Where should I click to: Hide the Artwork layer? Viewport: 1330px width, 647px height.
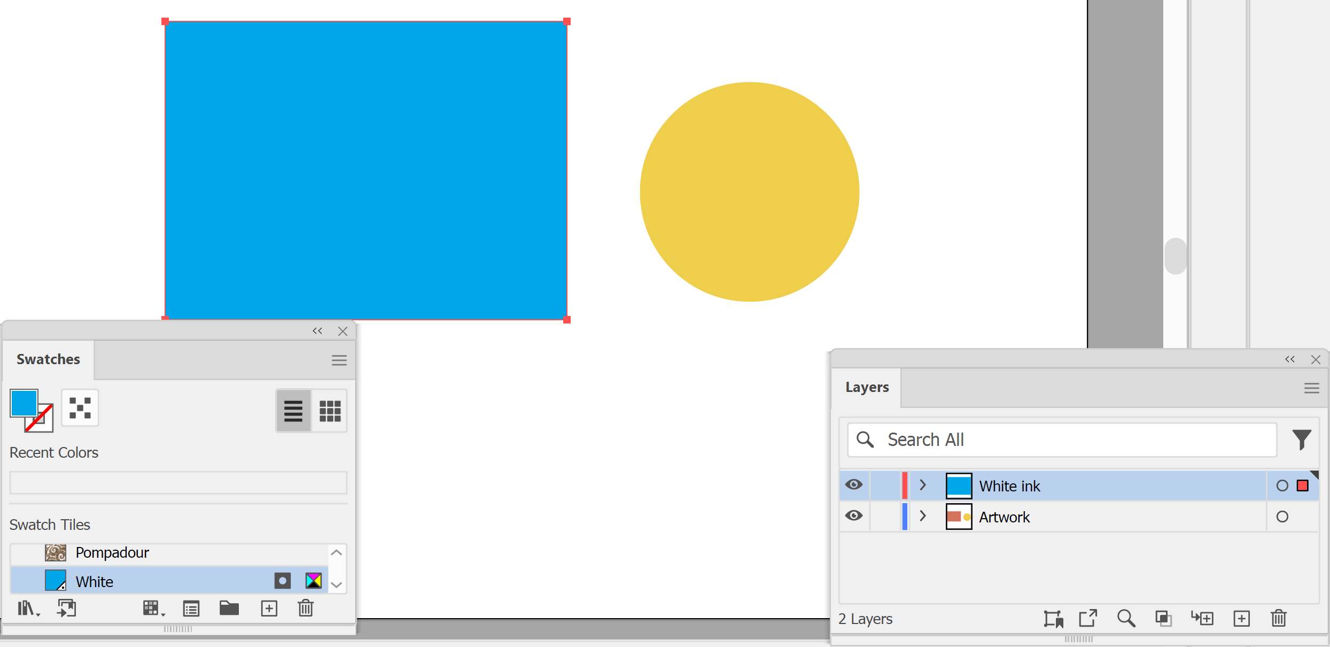[854, 516]
